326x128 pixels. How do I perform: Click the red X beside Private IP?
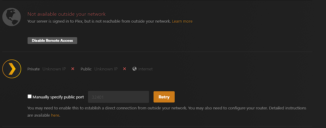tap(73, 69)
